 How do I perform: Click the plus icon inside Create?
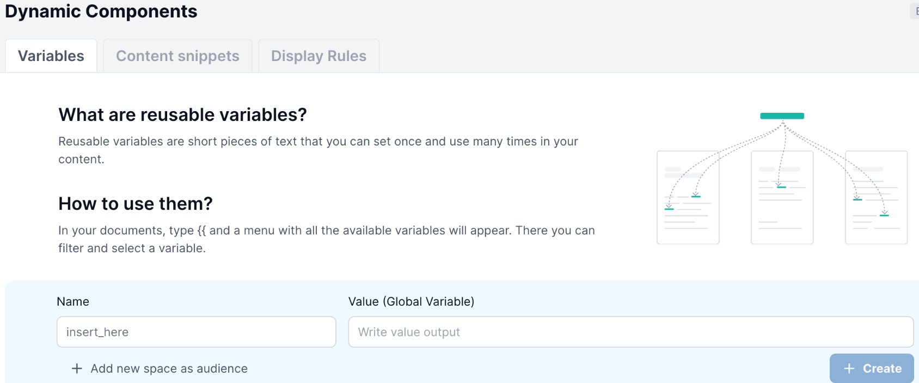(x=849, y=369)
